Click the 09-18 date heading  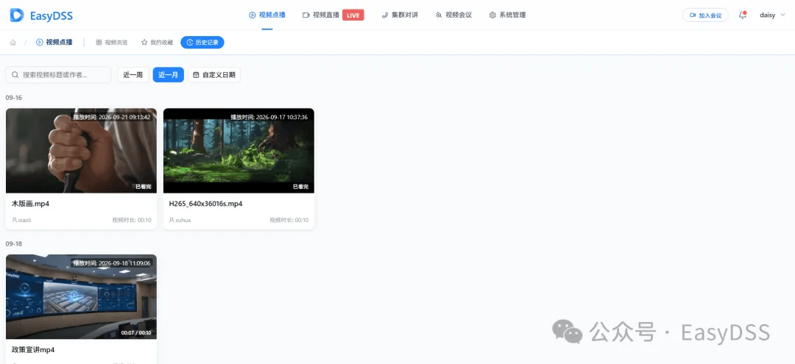coord(14,244)
